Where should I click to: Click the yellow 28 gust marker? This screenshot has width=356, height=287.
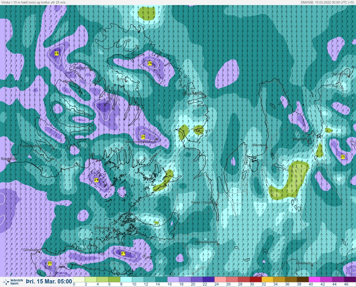[57, 53]
